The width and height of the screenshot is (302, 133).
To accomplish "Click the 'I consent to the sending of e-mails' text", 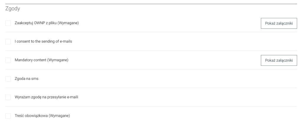I will 43,42.
